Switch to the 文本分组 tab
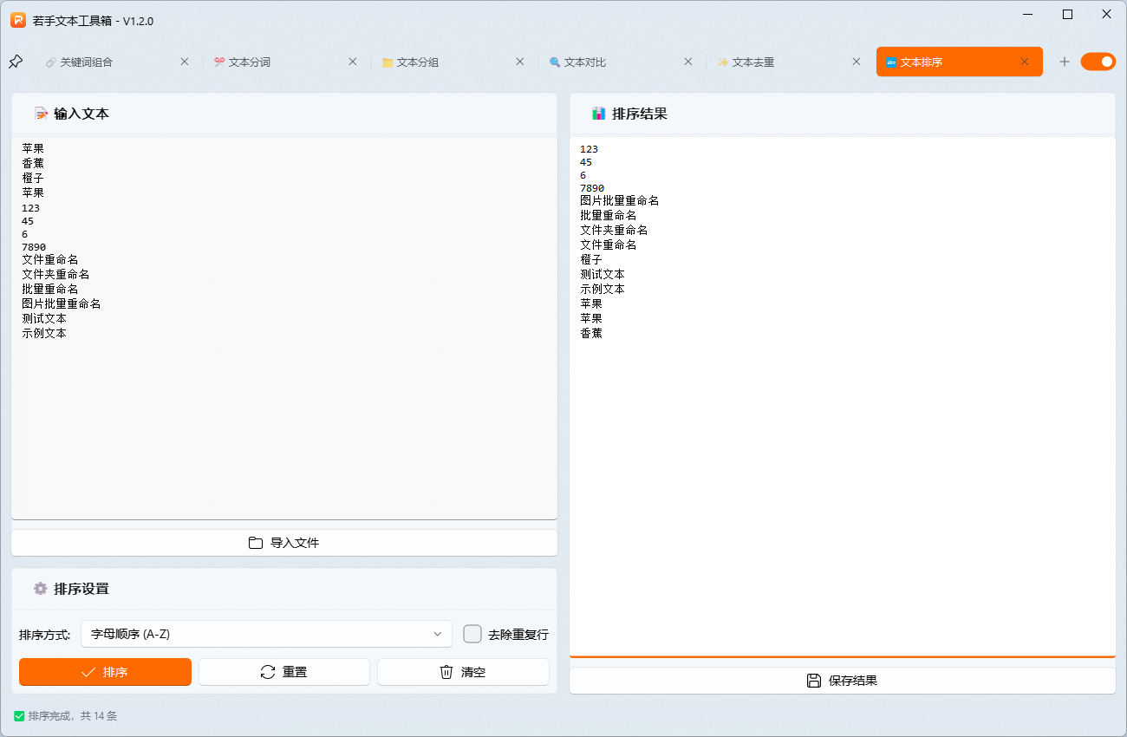 (x=413, y=62)
